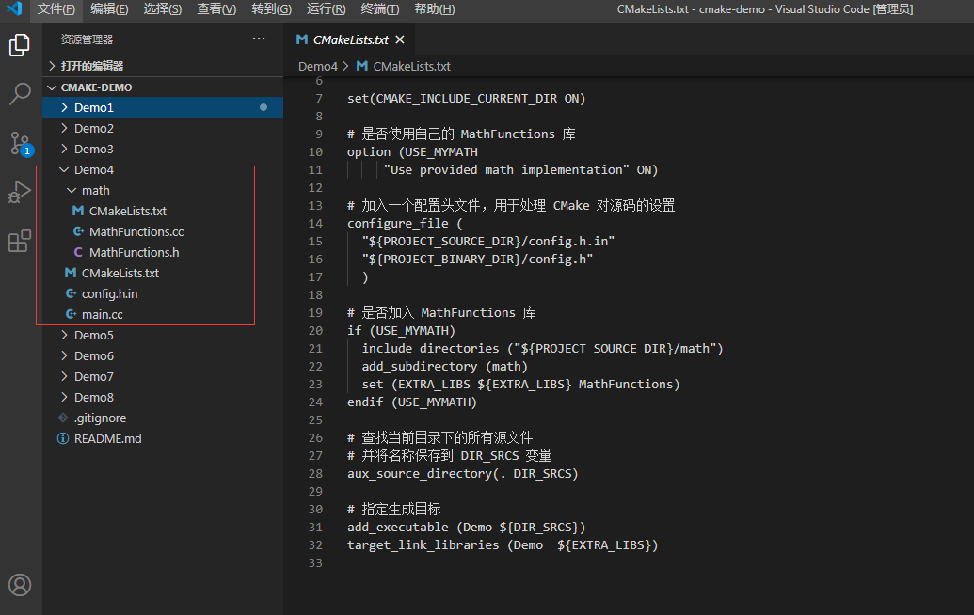The height and width of the screenshot is (615, 974).
Task: Open the 选择(S) menu
Action: [163, 9]
